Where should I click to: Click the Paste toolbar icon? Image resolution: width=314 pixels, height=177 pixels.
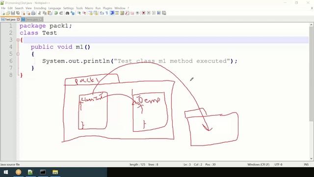coord(50,13)
